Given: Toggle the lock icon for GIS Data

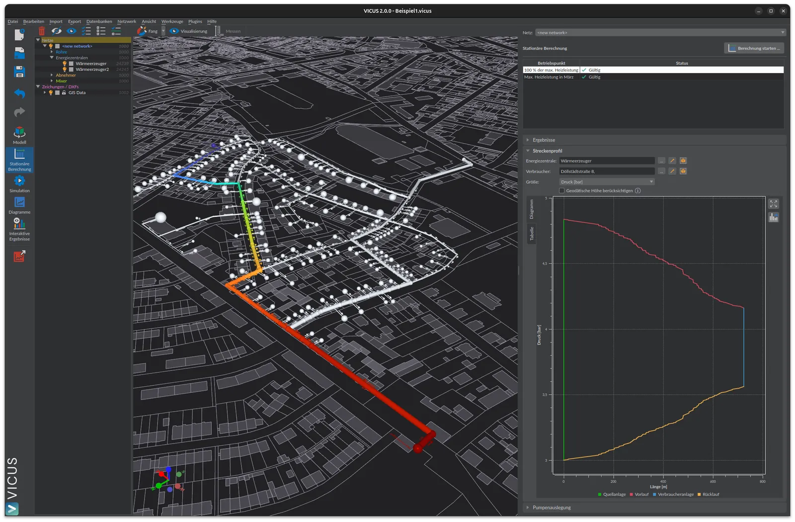Looking at the screenshot, I should pyautogui.click(x=64, y=92).
